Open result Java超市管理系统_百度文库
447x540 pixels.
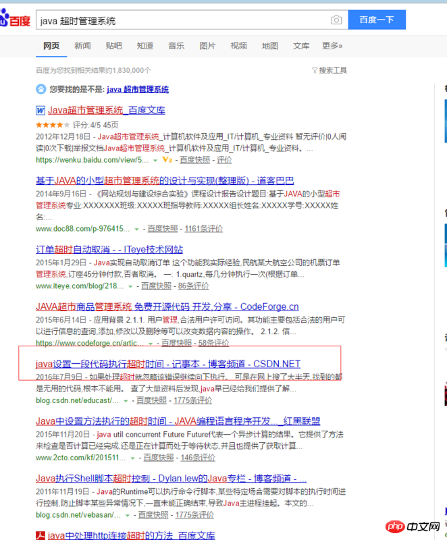[x=107, y=110]
